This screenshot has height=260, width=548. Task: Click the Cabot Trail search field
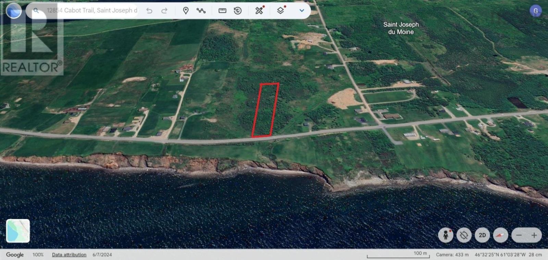point(92,11)
